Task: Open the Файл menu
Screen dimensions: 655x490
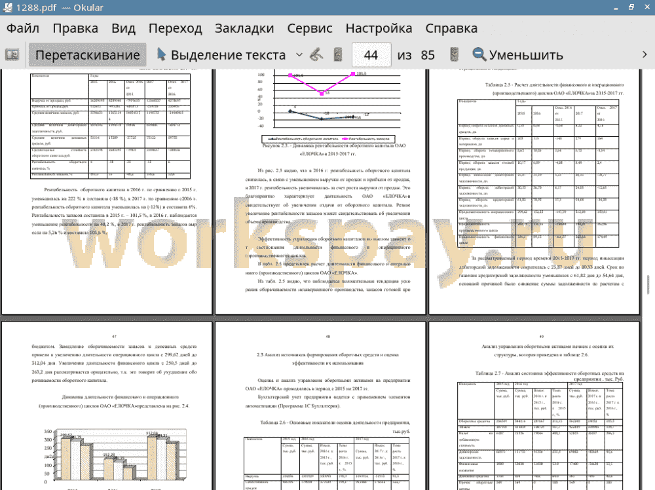Action: coord(23,28)
